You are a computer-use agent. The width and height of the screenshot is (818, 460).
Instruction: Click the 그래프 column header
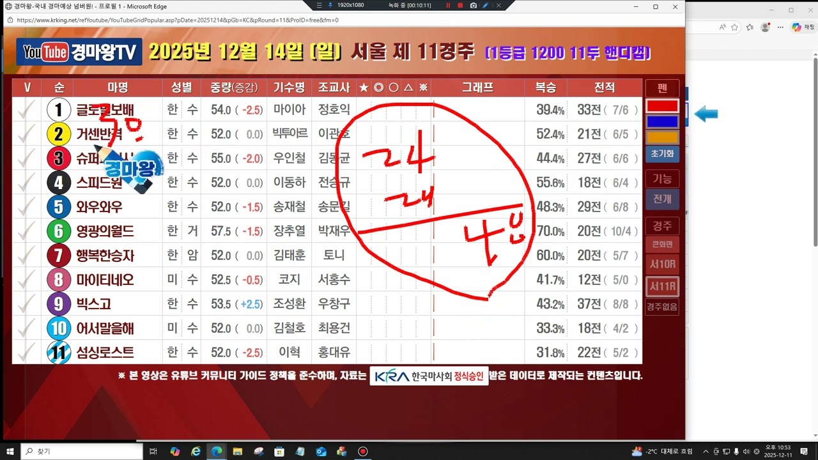point(477,88)
